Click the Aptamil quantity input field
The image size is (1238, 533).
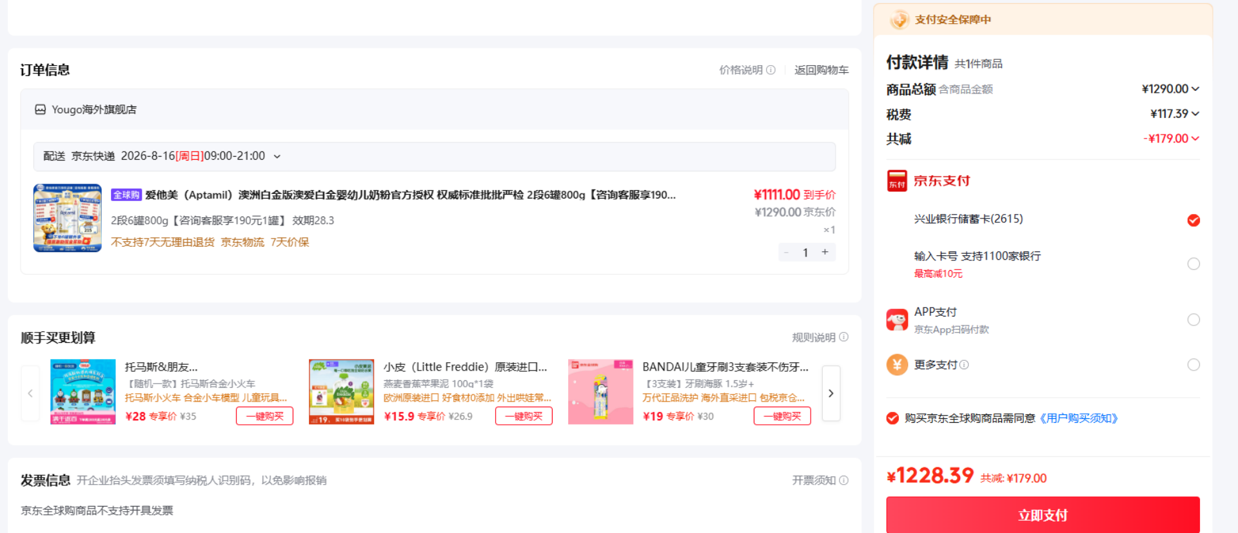[805, 252]
